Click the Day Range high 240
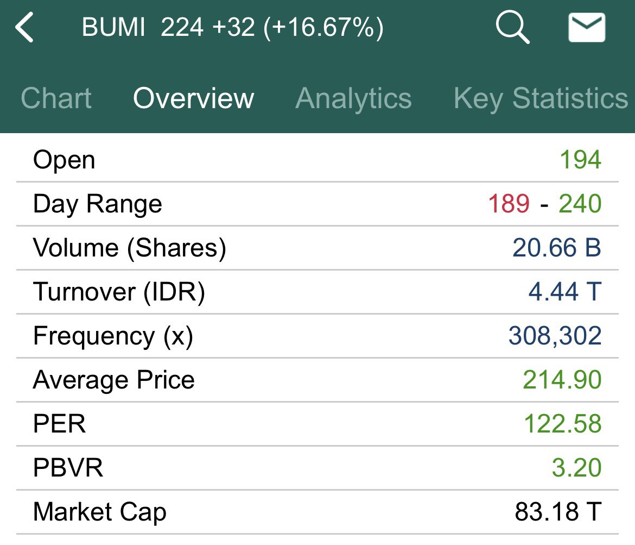This screenshot has height=545, width=635. pyautogui.click(x=580, y=203)
